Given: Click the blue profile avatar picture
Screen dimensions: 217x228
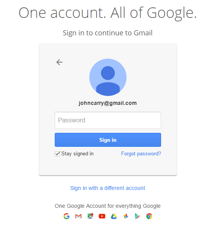Looking at the screenshot, I should pos(108,77).
